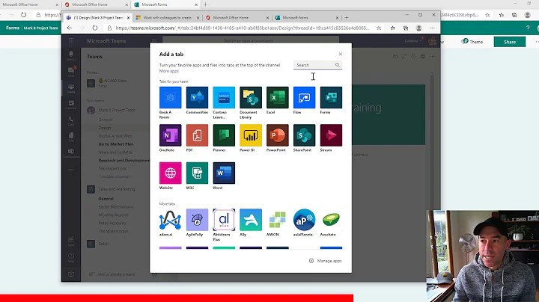Select the Go to Market Plan channel
Screen dimensions: 539x302
[x=116, y=144]
